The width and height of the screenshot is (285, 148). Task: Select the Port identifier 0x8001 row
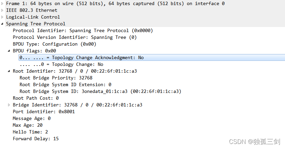(x=44, y=112)
